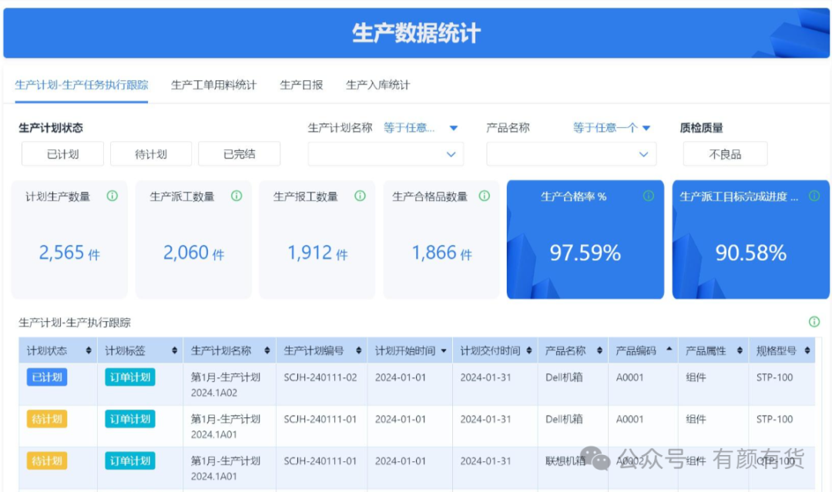Click info icon on 生产合格率 card
The height and width of the screenshot is (492, 832).
(649, 196)
